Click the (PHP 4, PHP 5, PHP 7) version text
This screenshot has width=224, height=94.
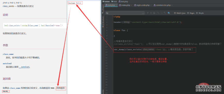12,3
